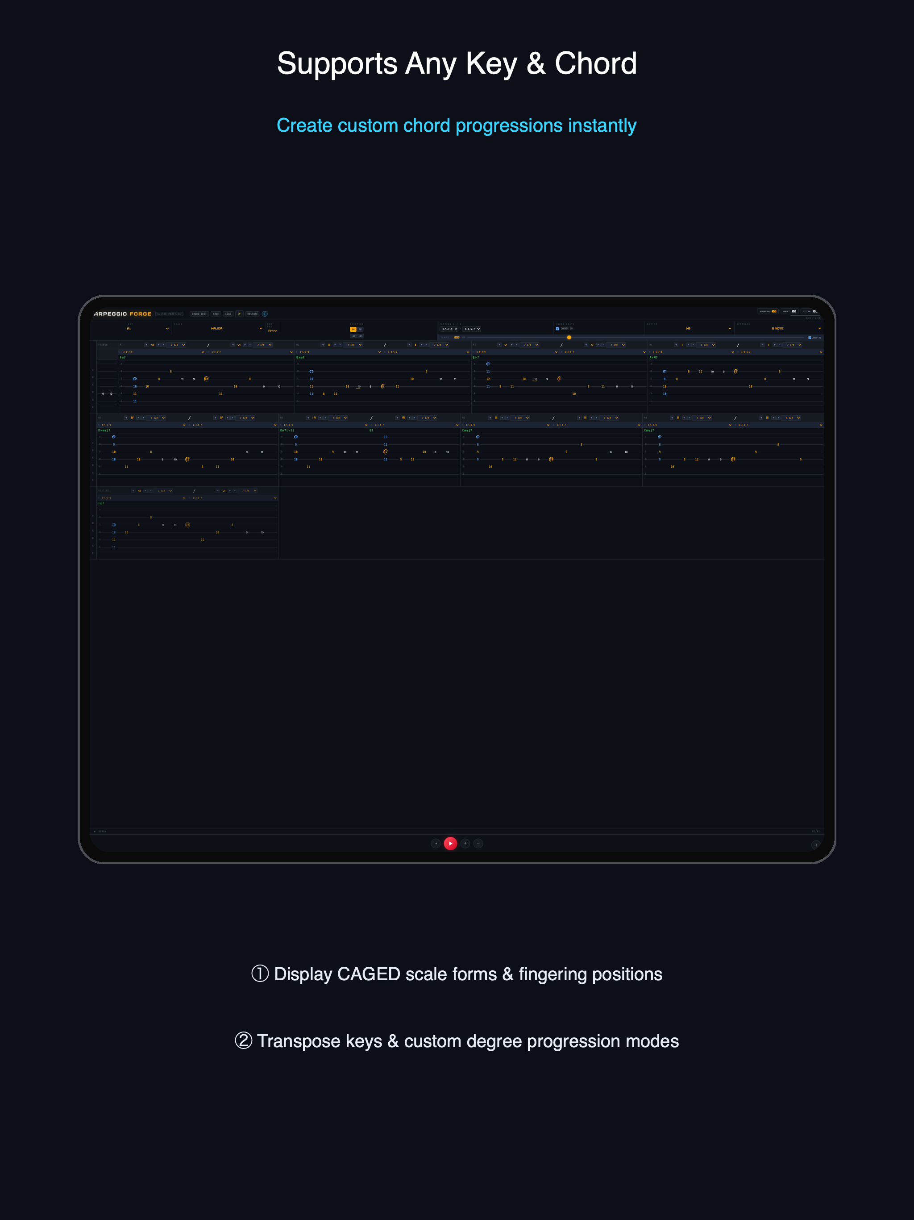Click the Best counter badge
This screenshot has height=1220, width=914.
[790, 312]
